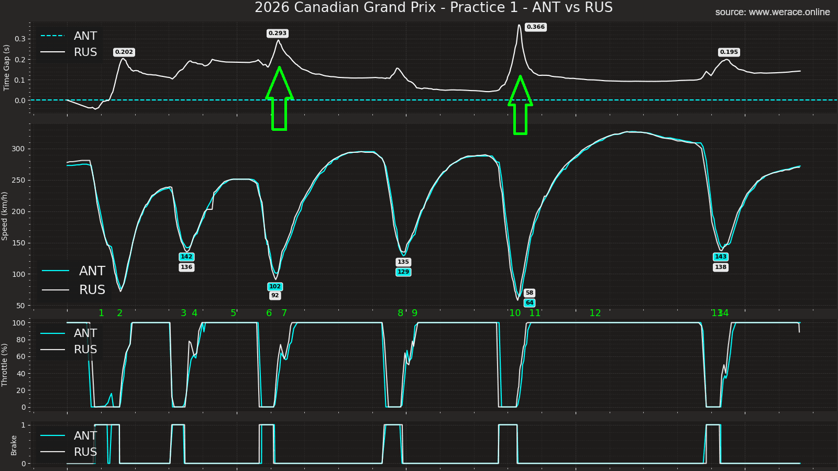
Task: Click the 'Time Gap (s)' axis label
Action: point(6,68)
